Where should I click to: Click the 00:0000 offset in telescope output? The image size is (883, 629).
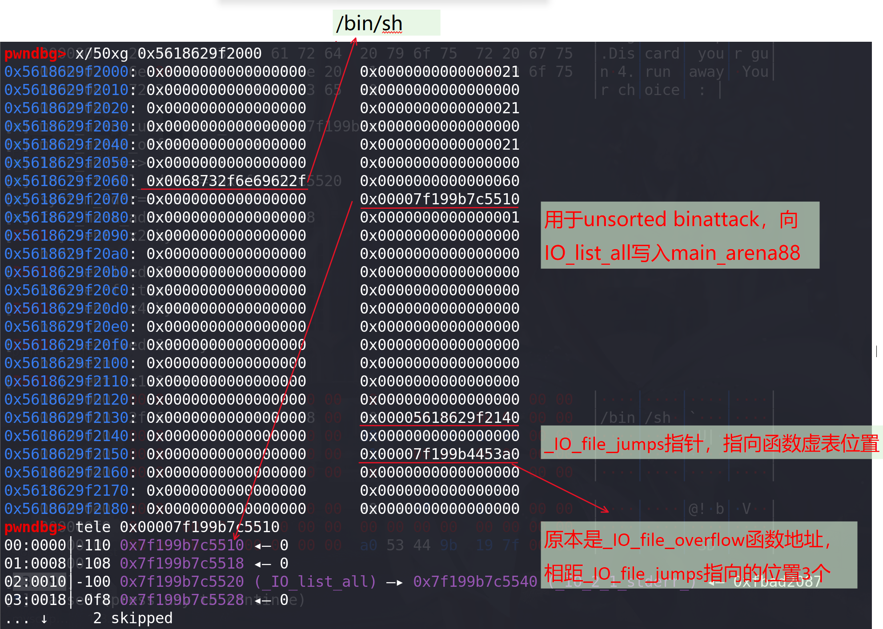[x=35, y=545]
